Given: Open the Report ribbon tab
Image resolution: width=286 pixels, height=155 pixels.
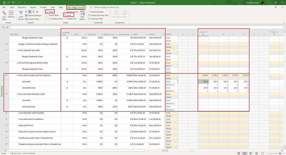Looking at the screenshot, I should click(33, 8).
